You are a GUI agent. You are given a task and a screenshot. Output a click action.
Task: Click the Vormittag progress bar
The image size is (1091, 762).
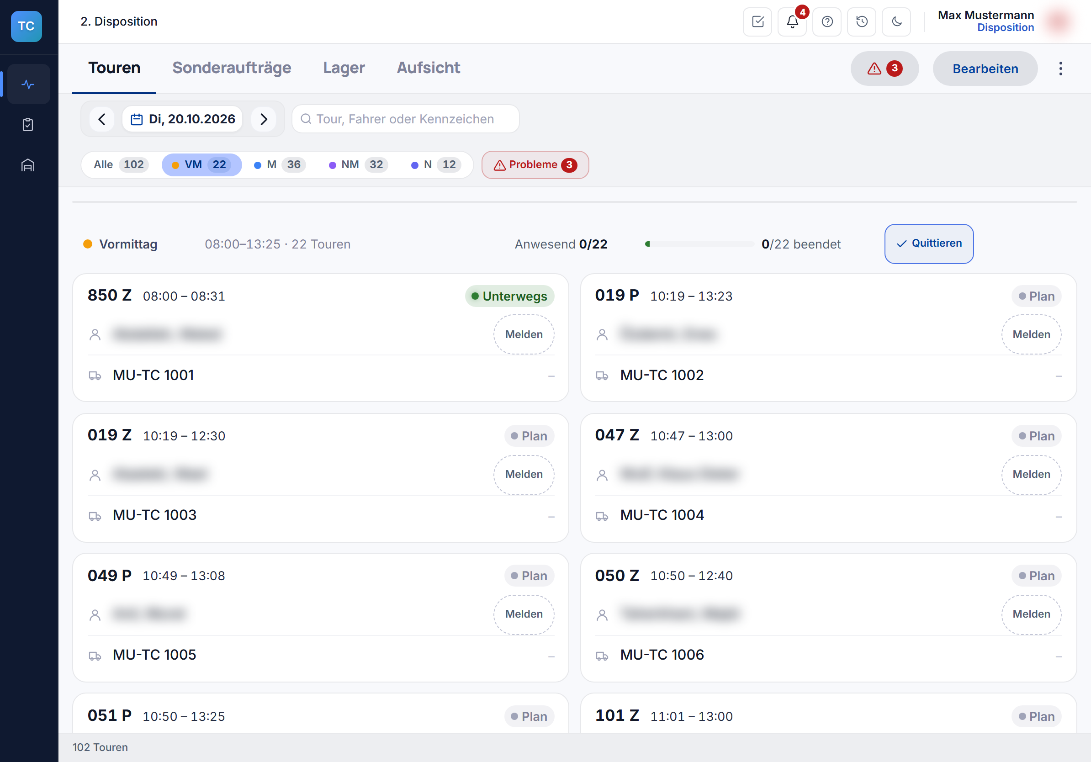699,244
